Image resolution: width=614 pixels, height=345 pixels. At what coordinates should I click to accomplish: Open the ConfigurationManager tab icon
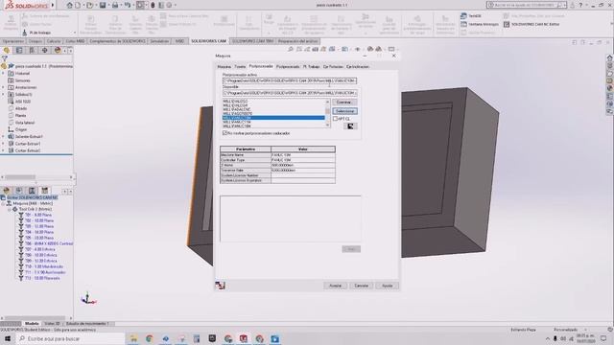tap(32, 50)
